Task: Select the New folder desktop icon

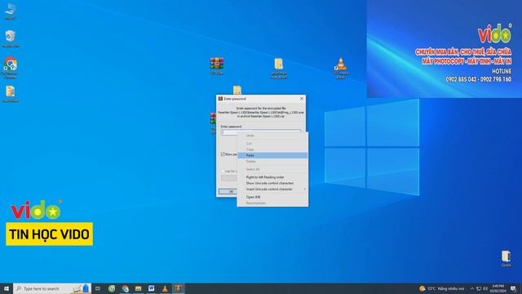Action: 11,94
